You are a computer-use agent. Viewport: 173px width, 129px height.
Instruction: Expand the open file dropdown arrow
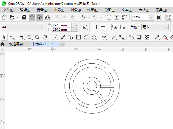(x=17, y=17)
